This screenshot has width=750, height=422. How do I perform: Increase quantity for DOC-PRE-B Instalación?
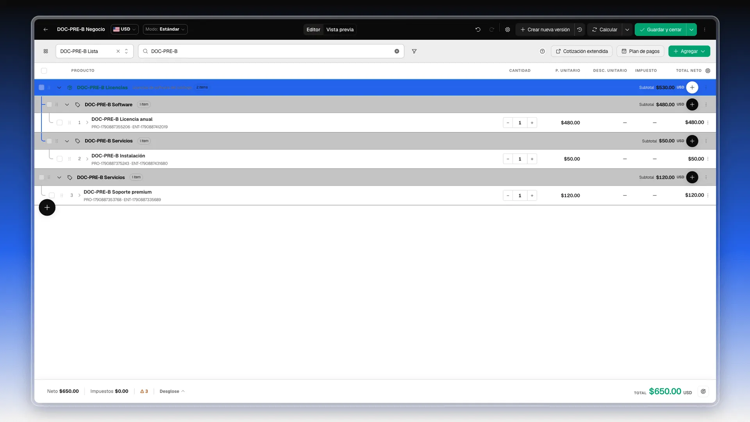click(x=532, y=159)
